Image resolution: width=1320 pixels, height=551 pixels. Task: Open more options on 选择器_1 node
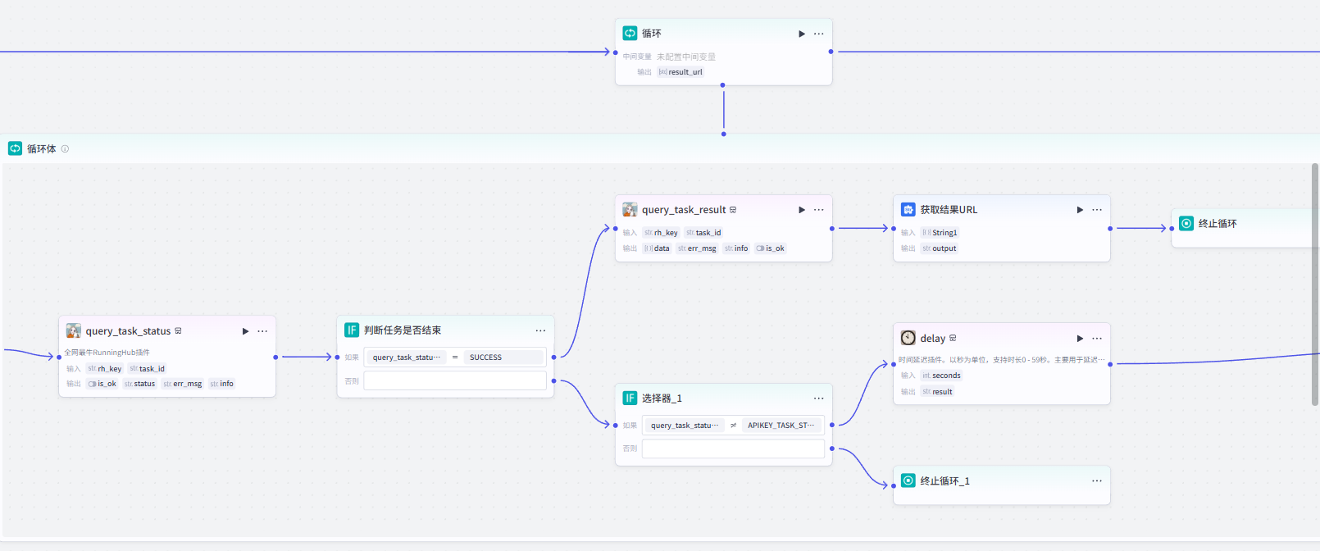818,398
